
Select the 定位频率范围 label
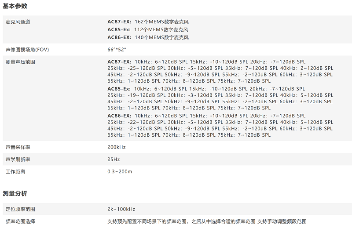coord(20,209)
